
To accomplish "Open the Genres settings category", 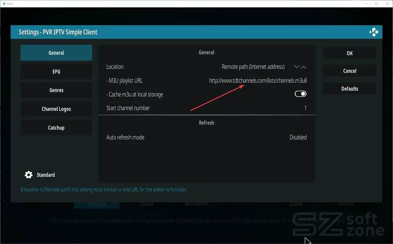I will point(56,90).
